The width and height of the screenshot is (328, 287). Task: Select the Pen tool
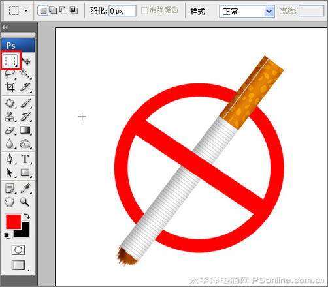pyautogui.click(x=10, y=159)
